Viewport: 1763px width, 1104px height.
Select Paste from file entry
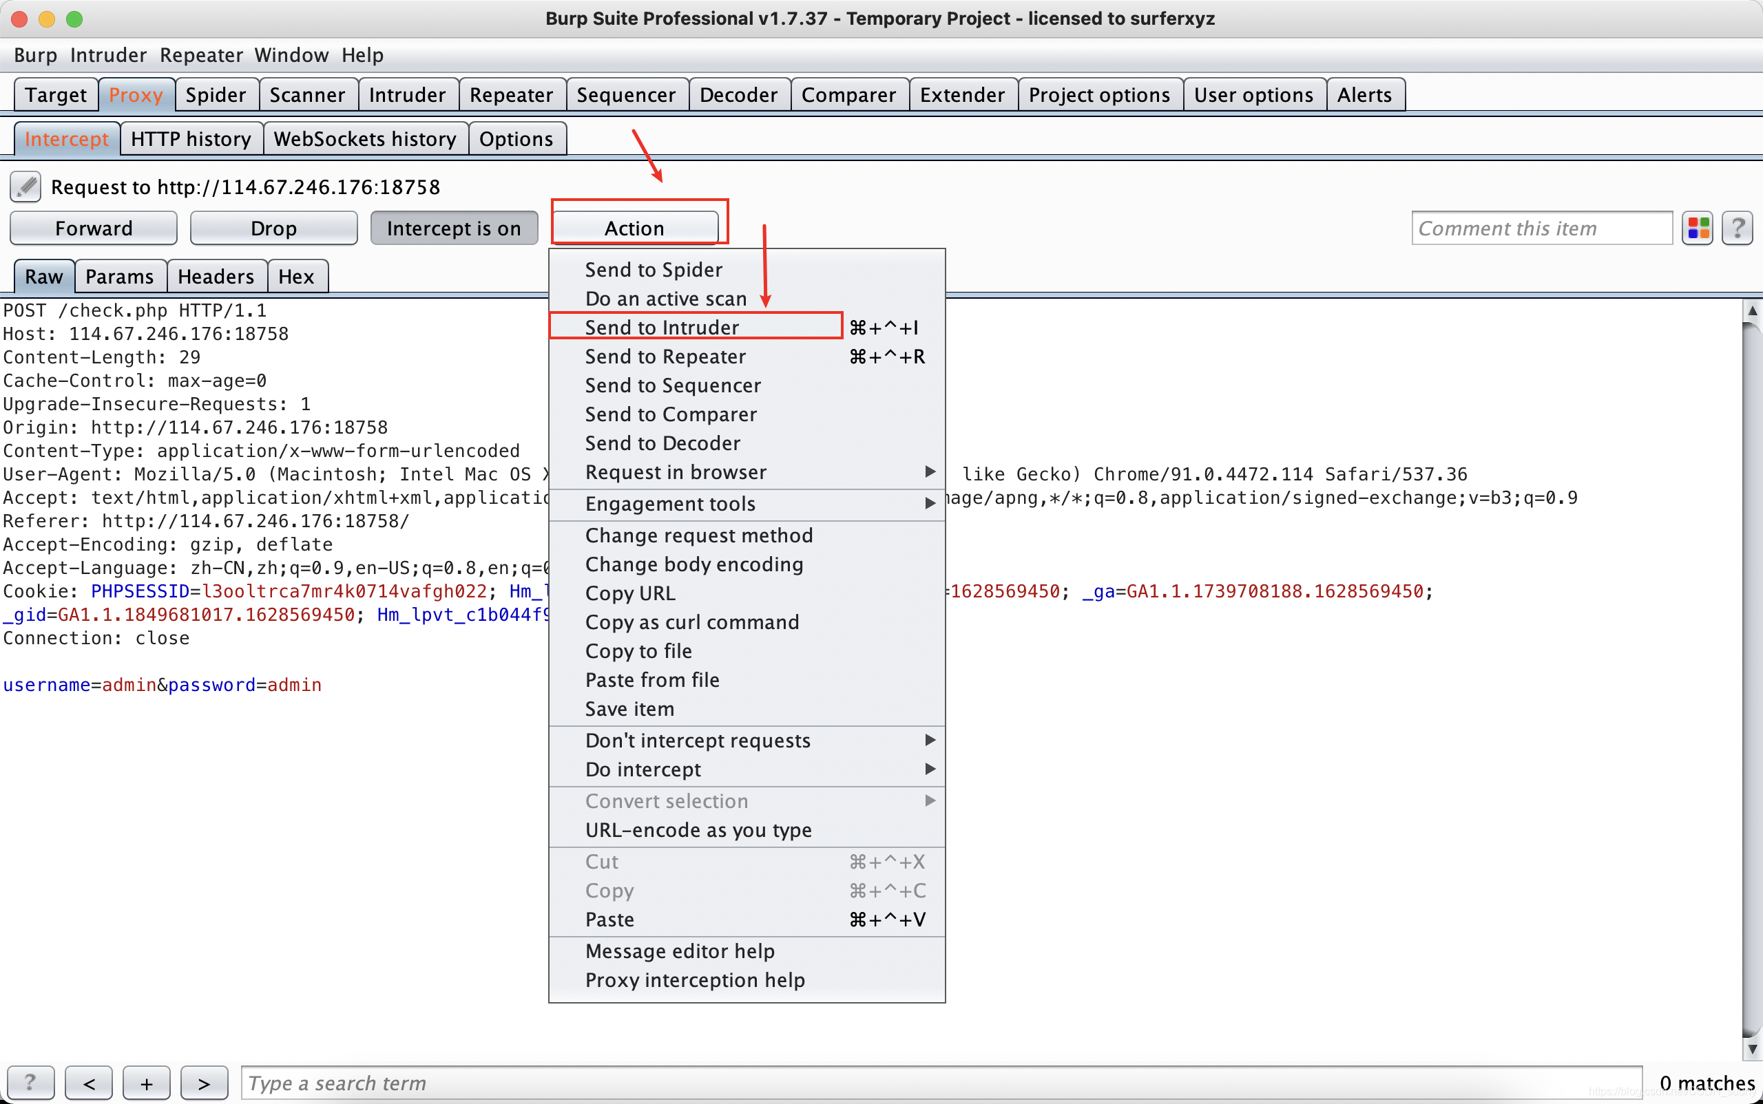746,680
